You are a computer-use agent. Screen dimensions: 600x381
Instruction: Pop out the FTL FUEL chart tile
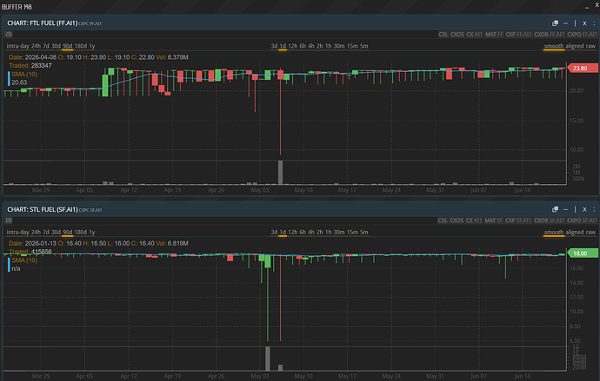click(555, 23)
